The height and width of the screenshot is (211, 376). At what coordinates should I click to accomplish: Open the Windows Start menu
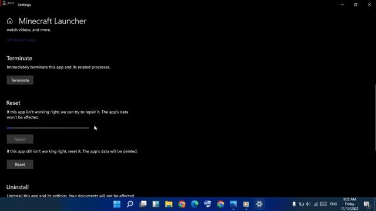pyautogui.click(x=117, y=204)
